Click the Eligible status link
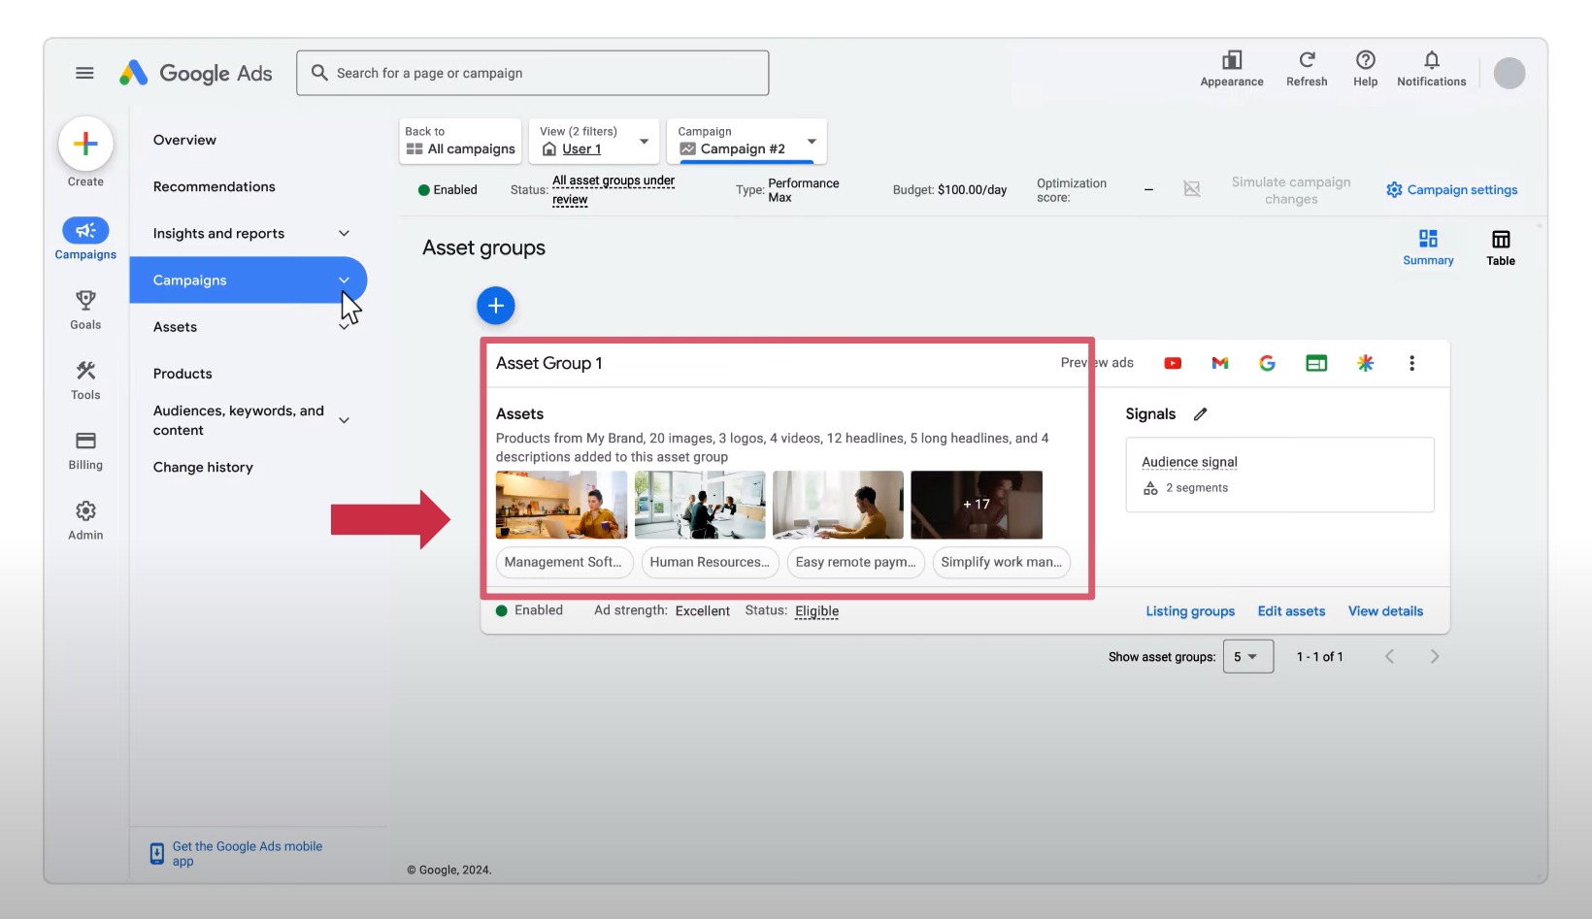 (816, 611)
